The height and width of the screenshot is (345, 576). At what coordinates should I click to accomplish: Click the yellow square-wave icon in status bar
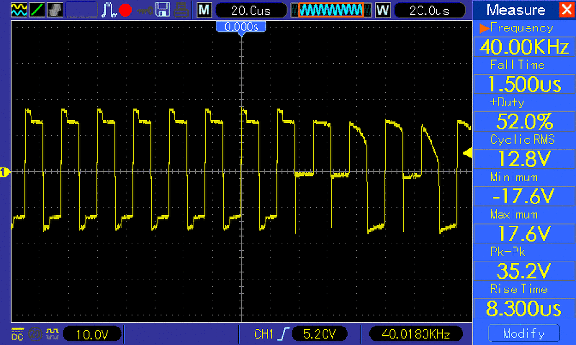(x=53, y=333)
